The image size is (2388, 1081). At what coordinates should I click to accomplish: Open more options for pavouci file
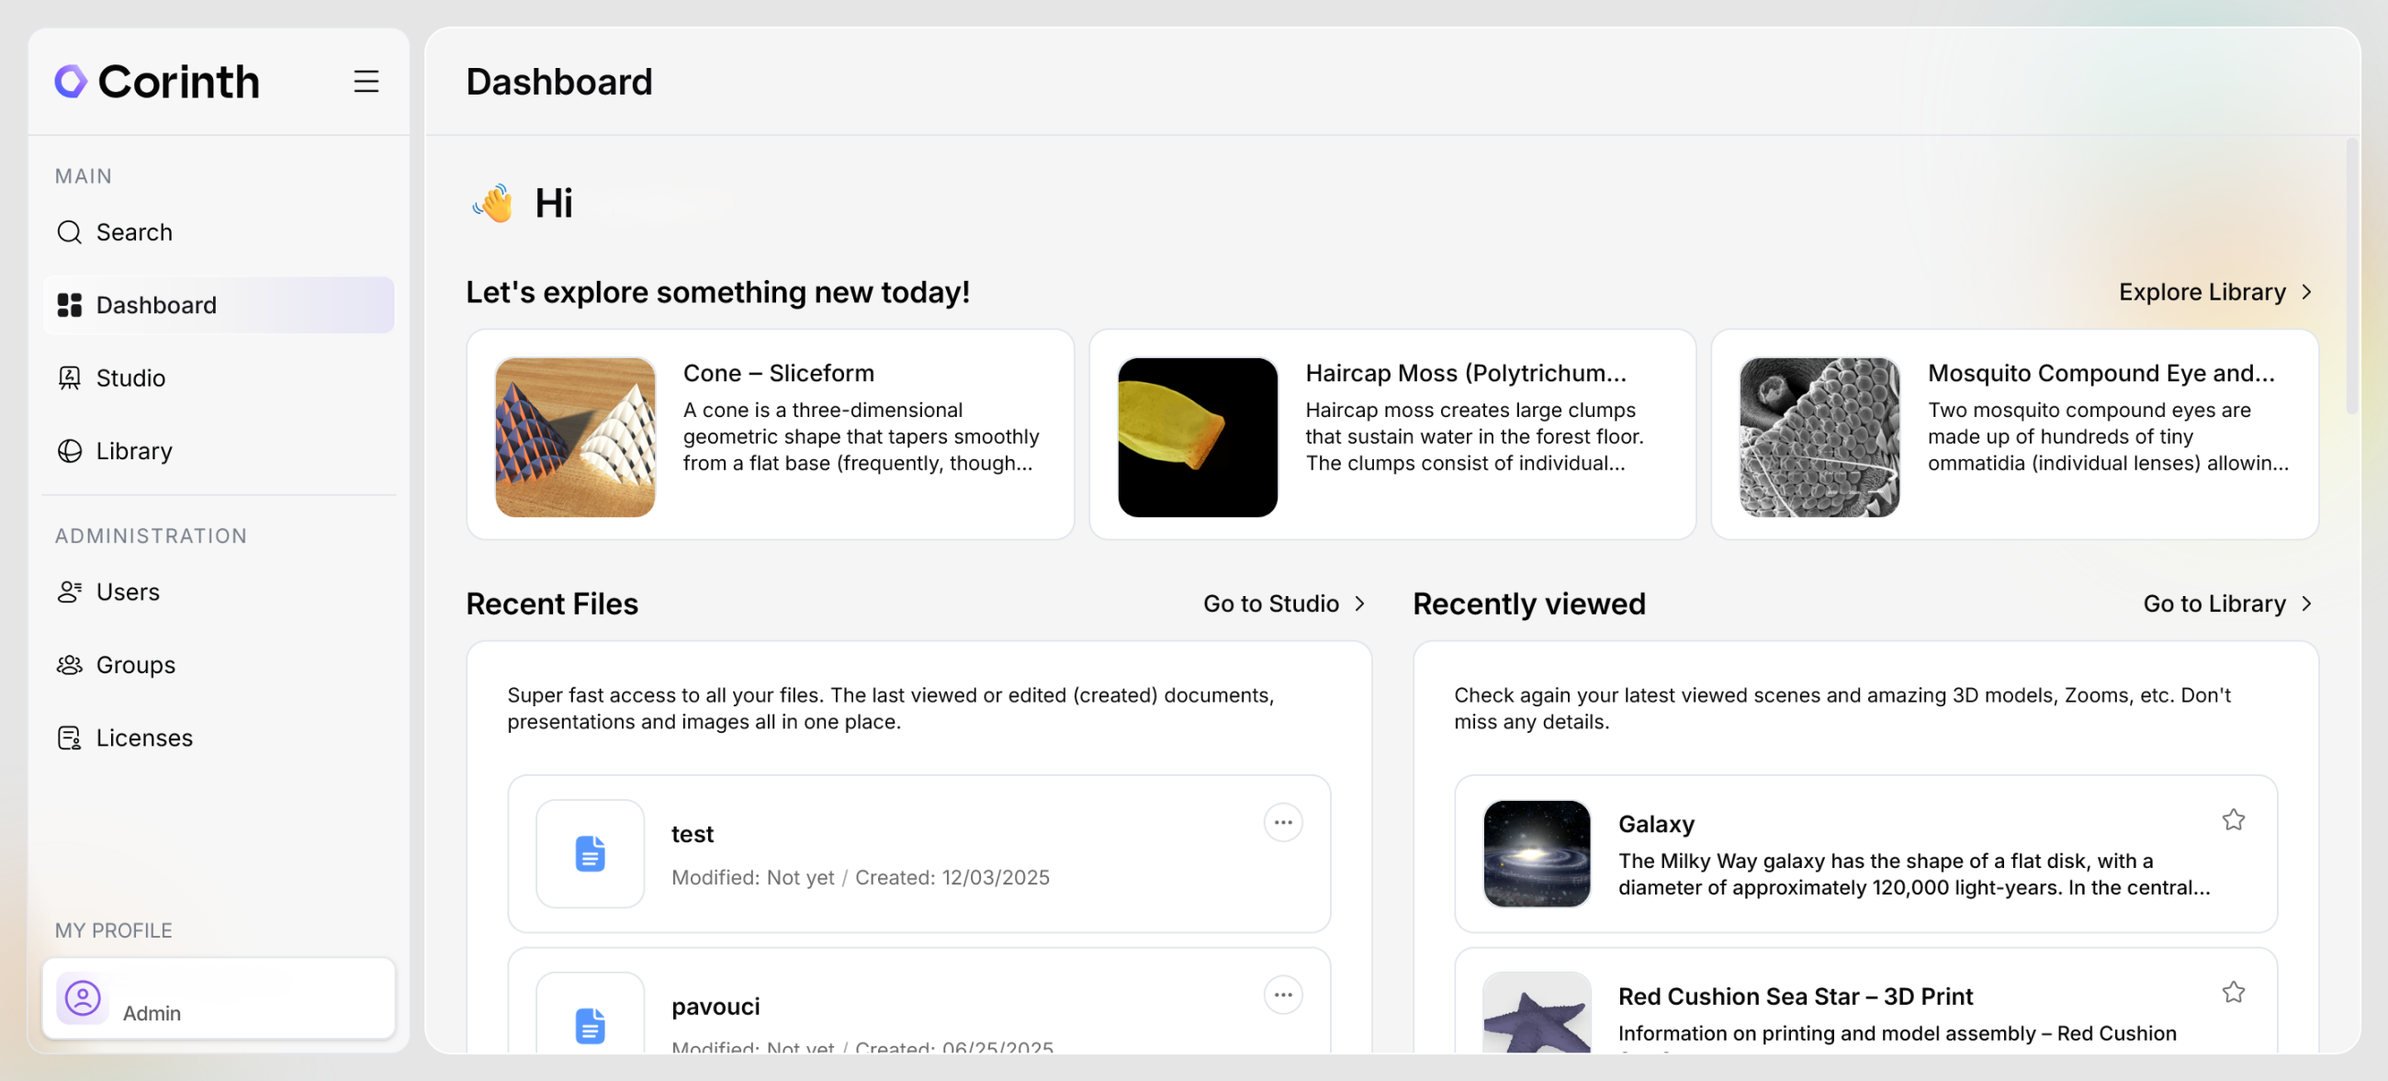coord(1283,995)
